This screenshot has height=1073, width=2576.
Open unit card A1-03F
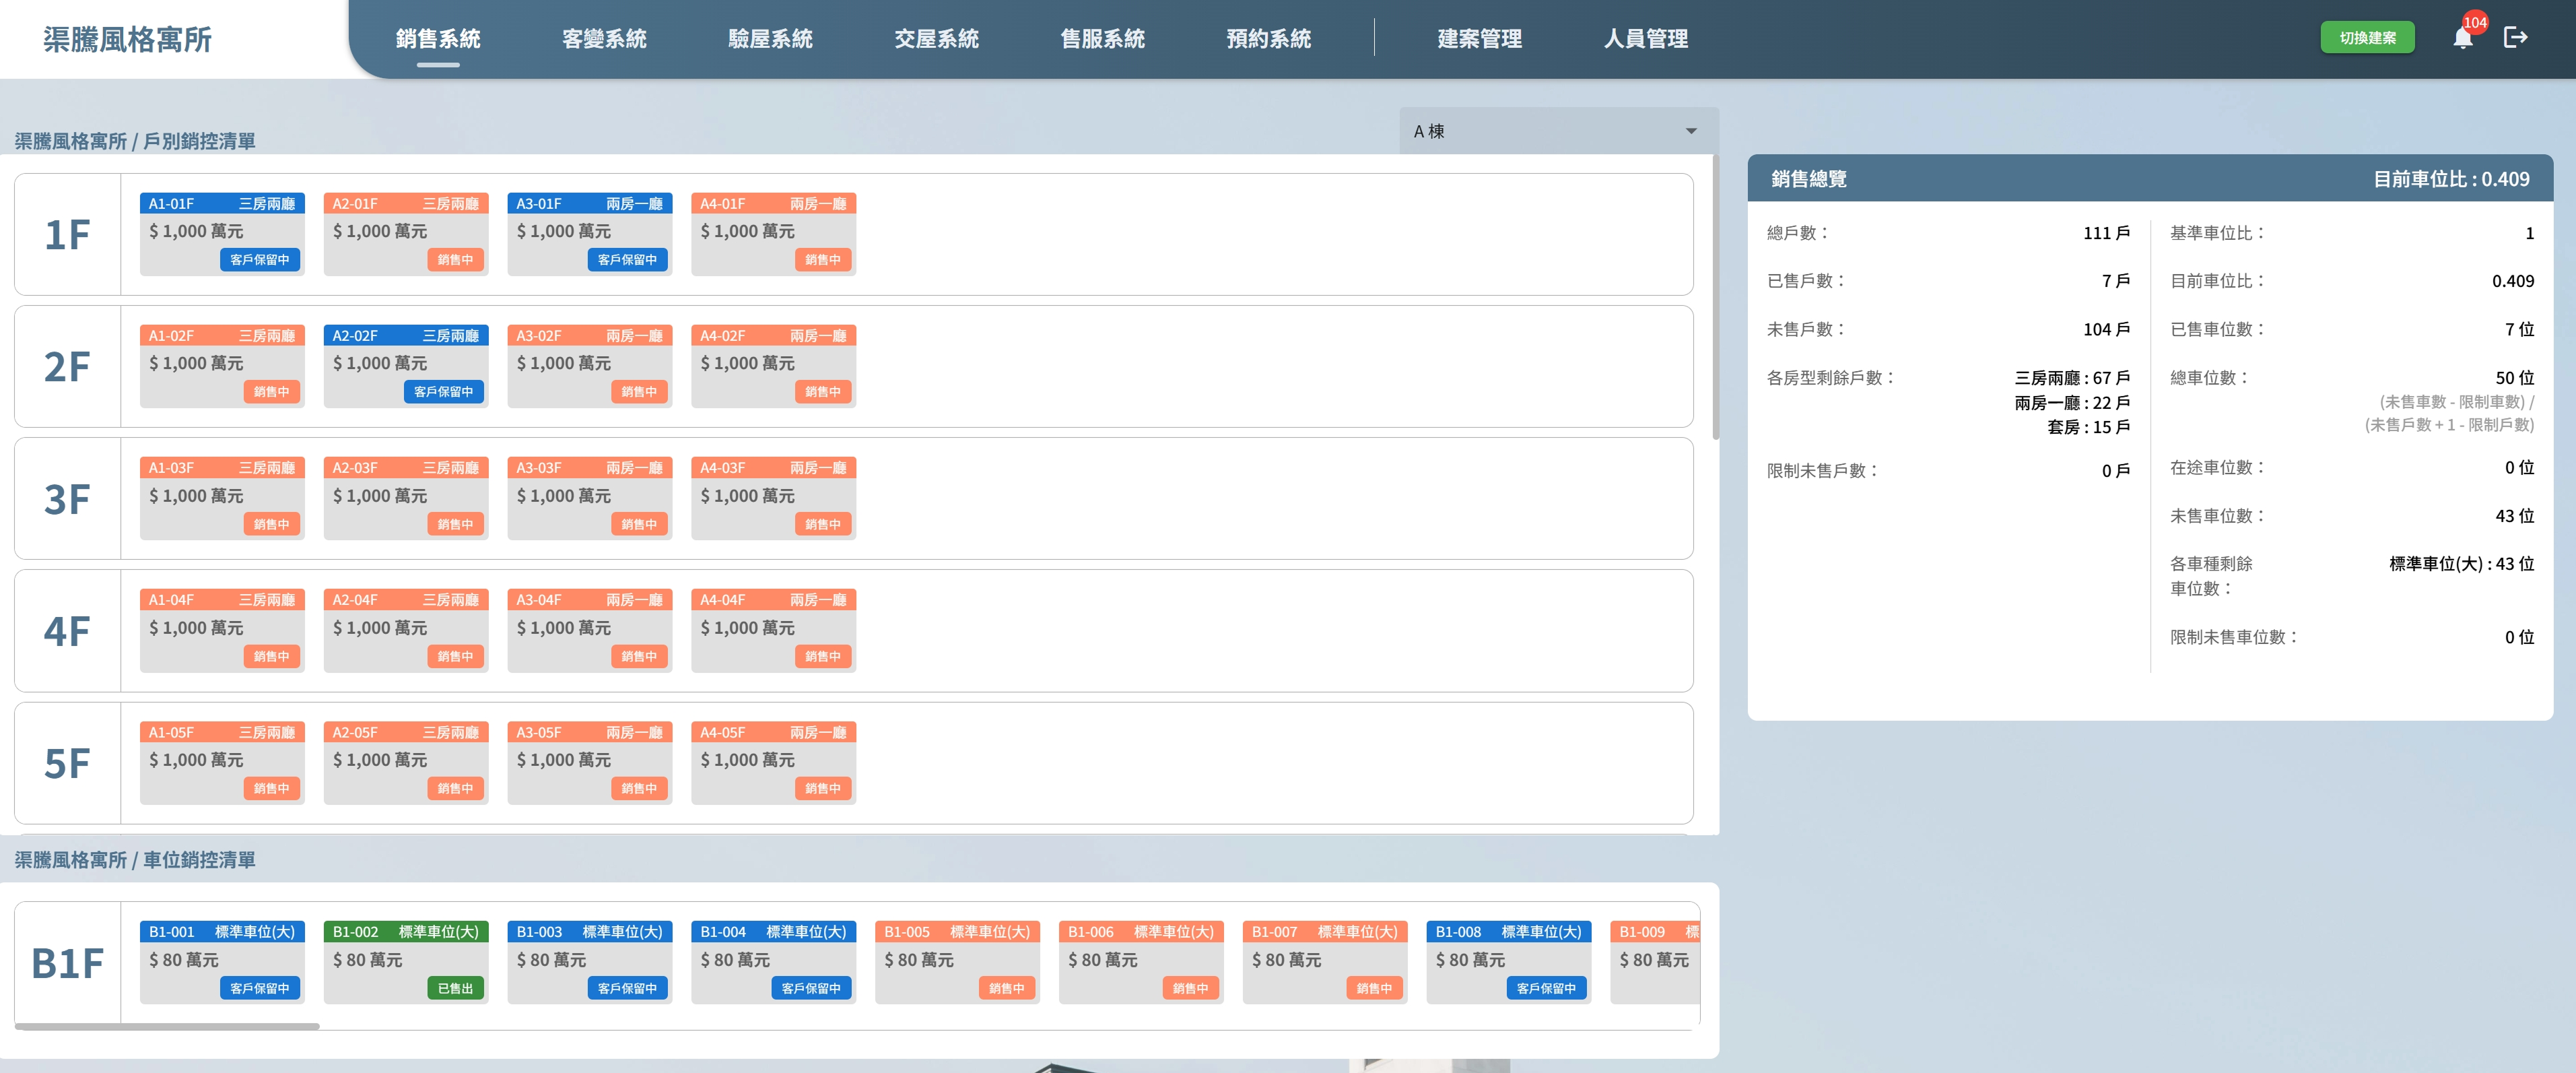pos(222,498)
